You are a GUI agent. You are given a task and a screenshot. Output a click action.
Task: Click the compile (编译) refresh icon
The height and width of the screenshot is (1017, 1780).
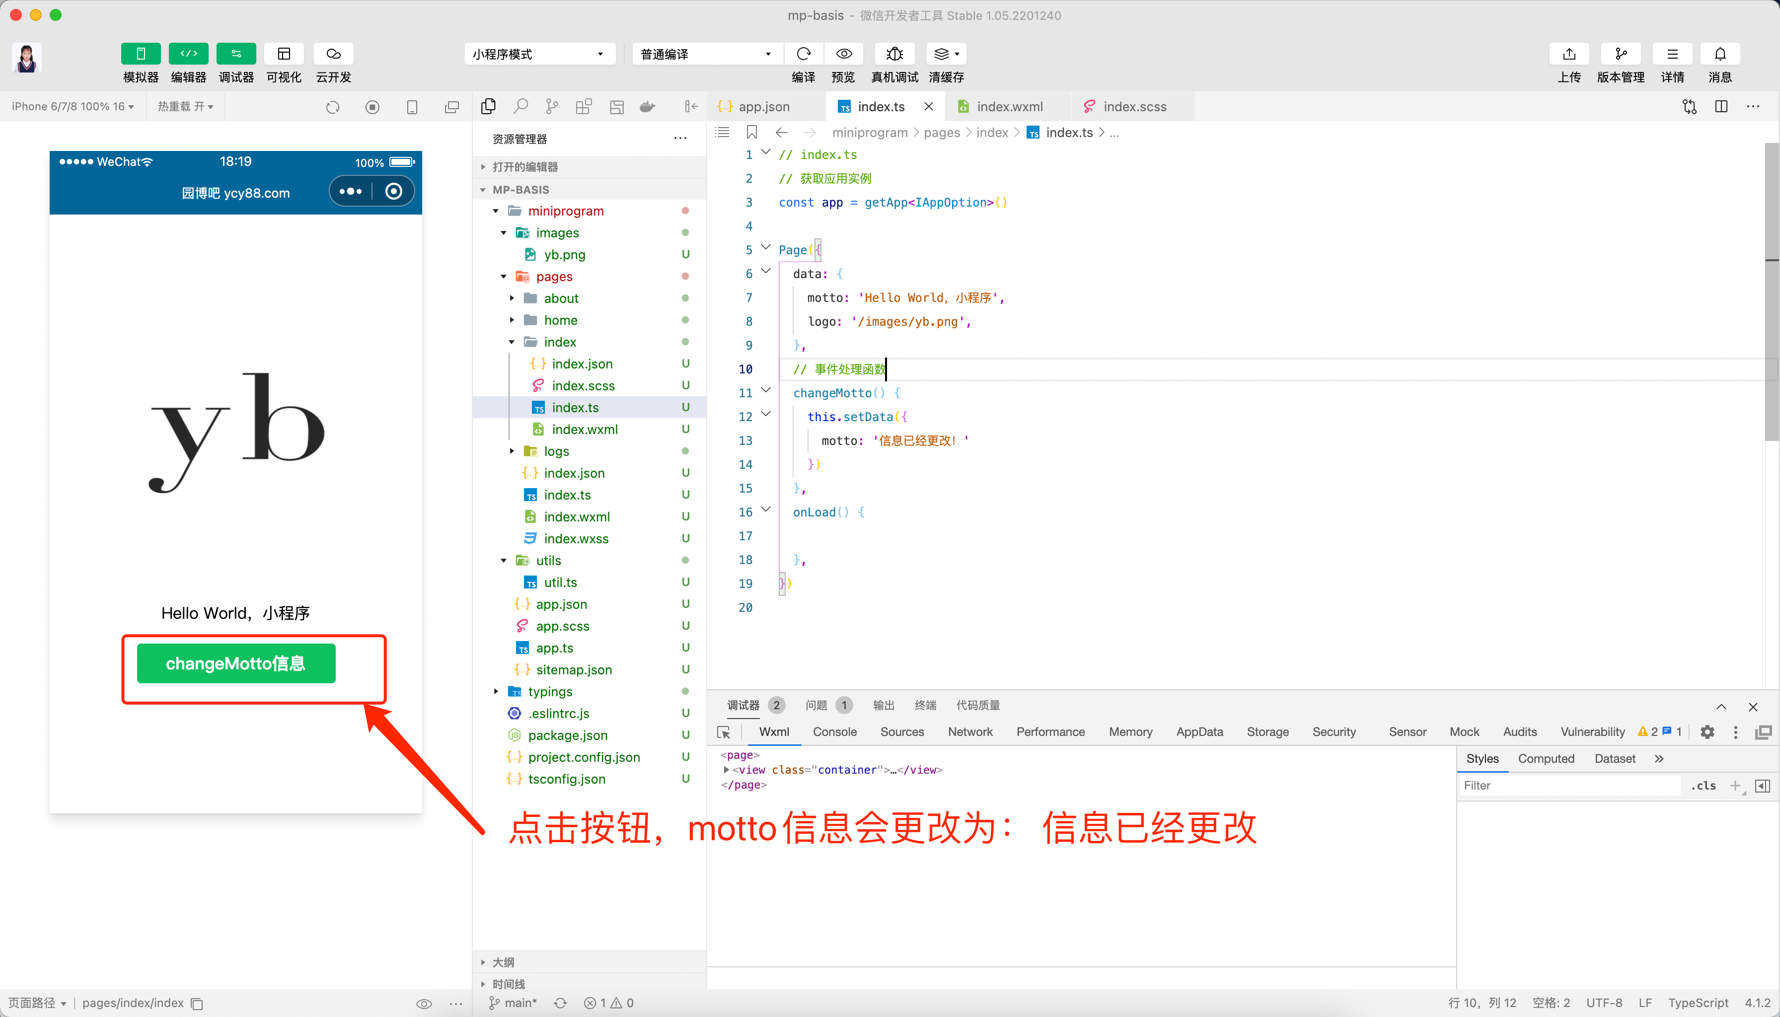804,54
